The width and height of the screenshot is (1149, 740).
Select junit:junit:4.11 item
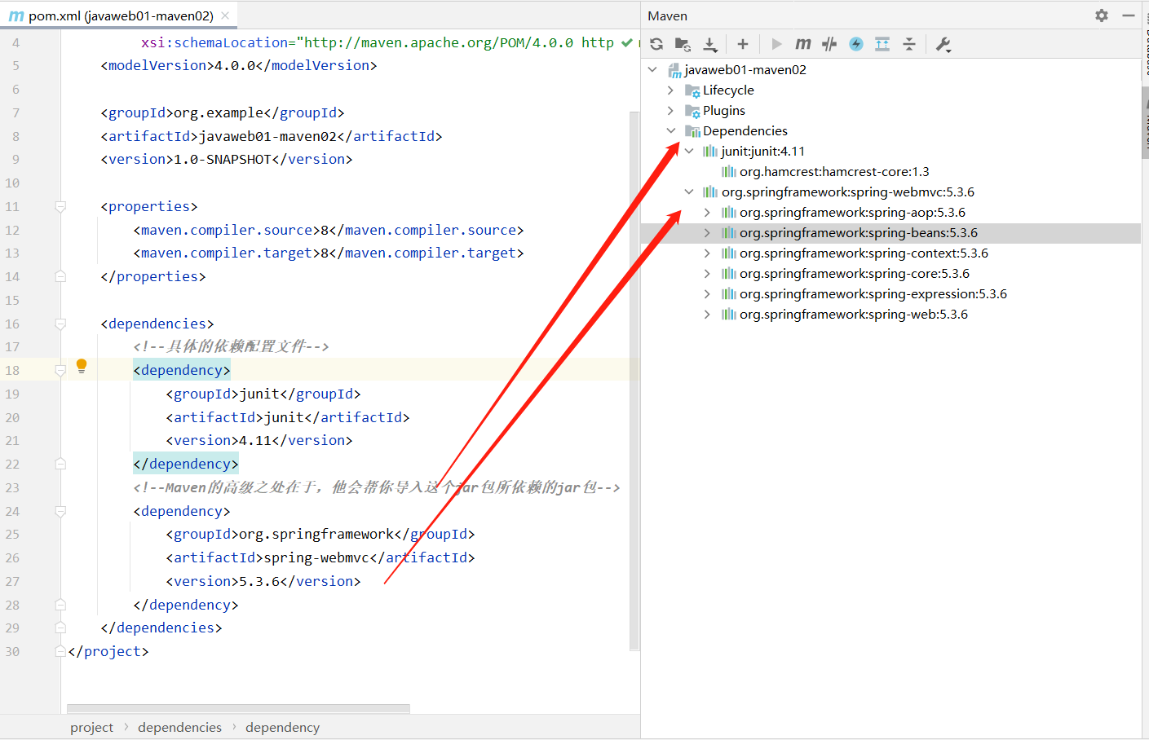(762, 152)
